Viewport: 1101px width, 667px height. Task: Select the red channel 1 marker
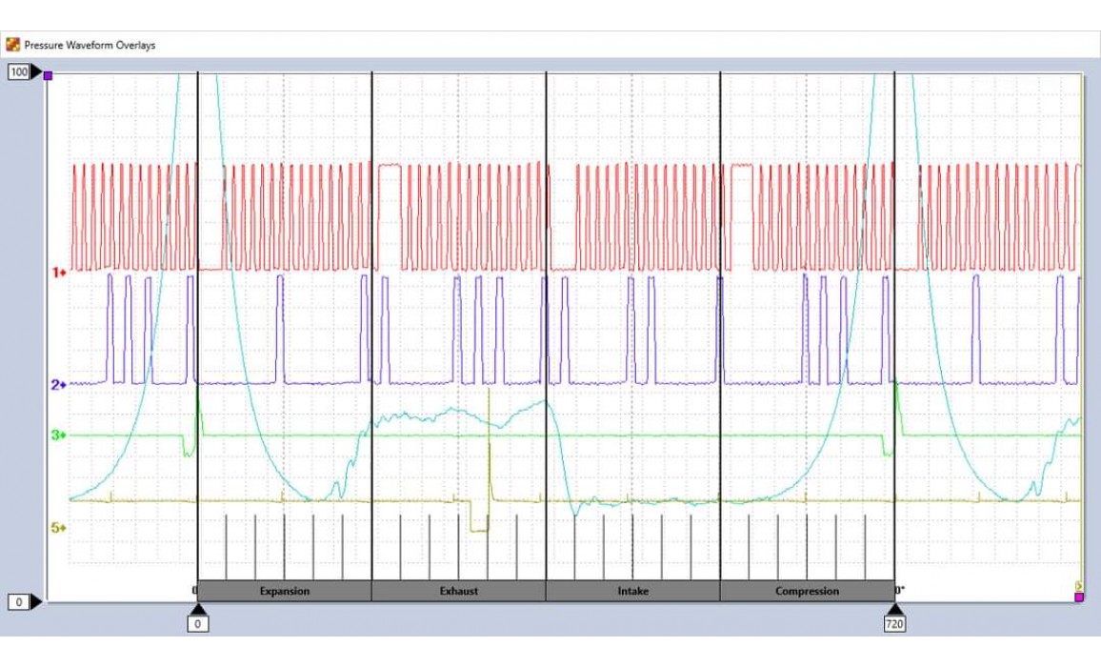58,273
